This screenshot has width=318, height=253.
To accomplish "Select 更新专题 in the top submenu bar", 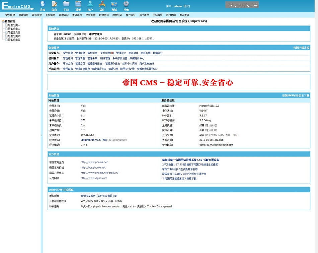I will tap(90, 15).
